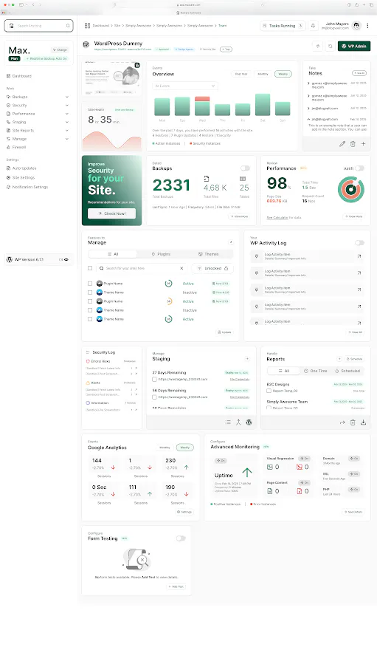Click the list icon in Staging footer
The height and width of the screenshot is (647, 377).
click(228, 422)
